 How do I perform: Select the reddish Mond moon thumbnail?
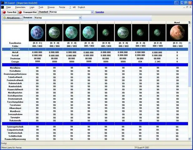click(177, 32)
